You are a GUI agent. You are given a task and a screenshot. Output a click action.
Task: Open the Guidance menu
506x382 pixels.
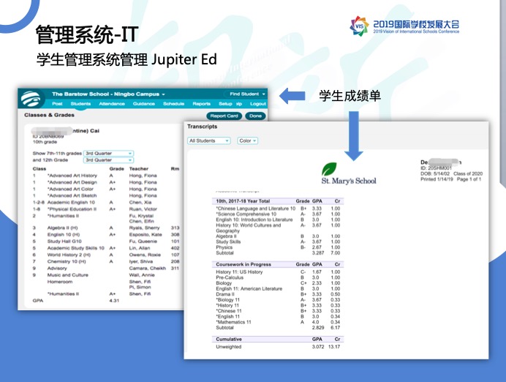pos(143,104)
